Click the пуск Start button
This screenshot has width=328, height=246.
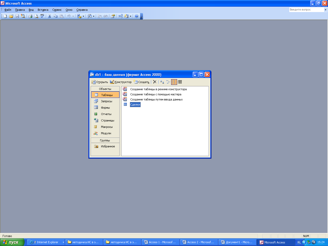tap(12, 242)
